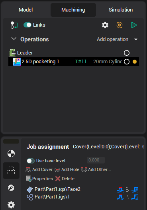
Task: Select Part\Part1.igs\1 item
Action: coord(52,197)
